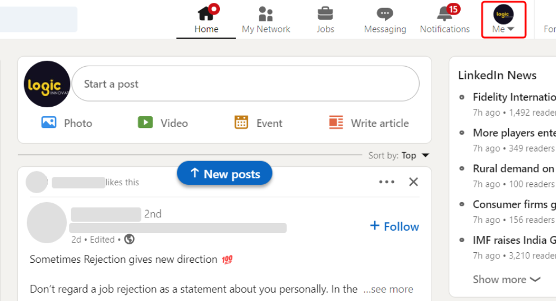Viewport: 556px width, 301px height.
Task: Follow the 2nd-degree post author
Action: click(394, 226)
